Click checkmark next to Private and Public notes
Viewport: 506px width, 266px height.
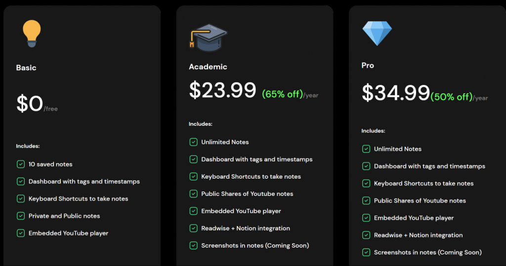pyautogui.click(x=21, y=216)
